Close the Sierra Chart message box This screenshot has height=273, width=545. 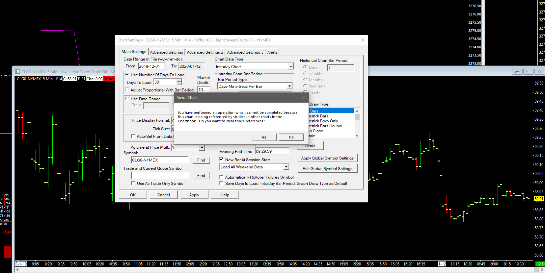point(304,97)
